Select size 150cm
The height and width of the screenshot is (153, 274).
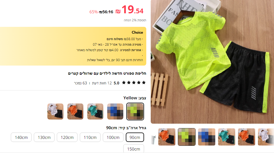(x=134, y=149)
